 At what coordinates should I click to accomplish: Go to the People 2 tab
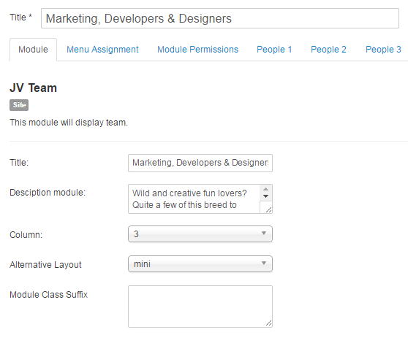click(328, 50)
